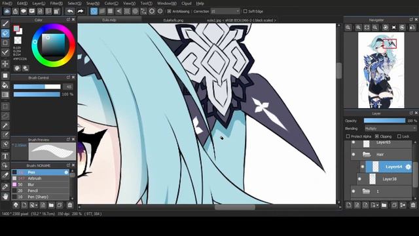Select the rectangular Select tool
This screenshot has height=236, width=419.
pyautogui.click(x=5, y=106)
